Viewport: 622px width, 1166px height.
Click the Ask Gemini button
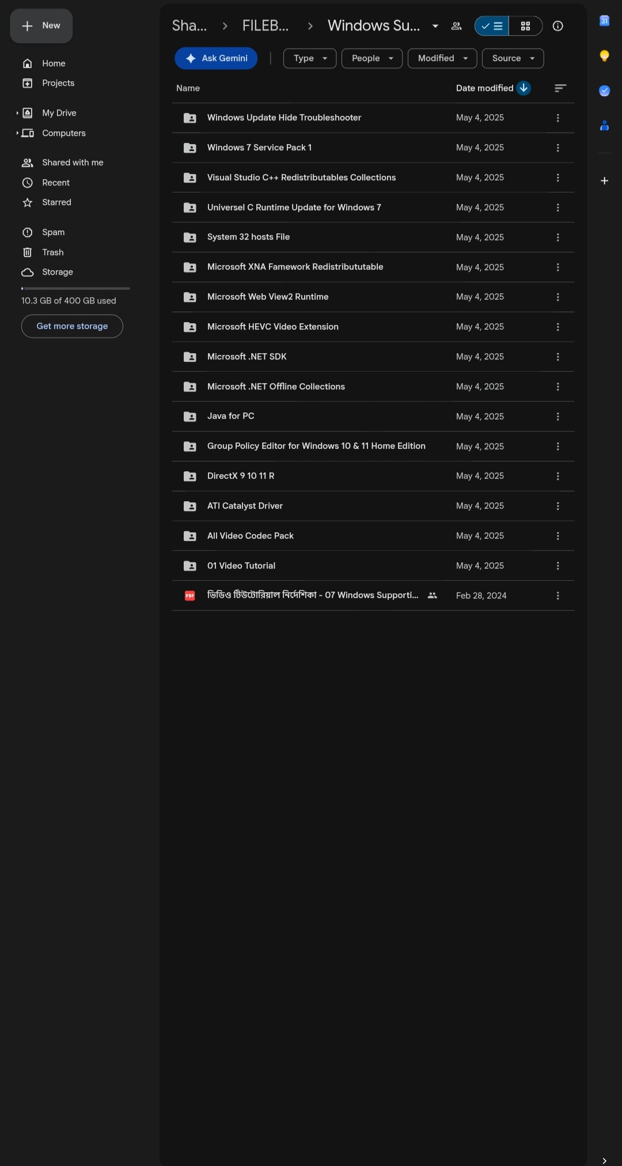pyautogui.click(x=216, y=58)
